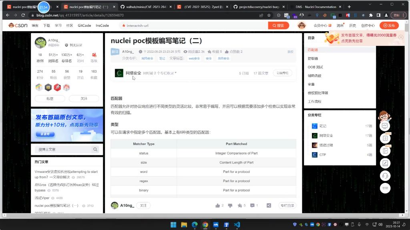Screen dimensions: 410x230
Task: Open File Explorer from taskbar
Action: (184, 224)
